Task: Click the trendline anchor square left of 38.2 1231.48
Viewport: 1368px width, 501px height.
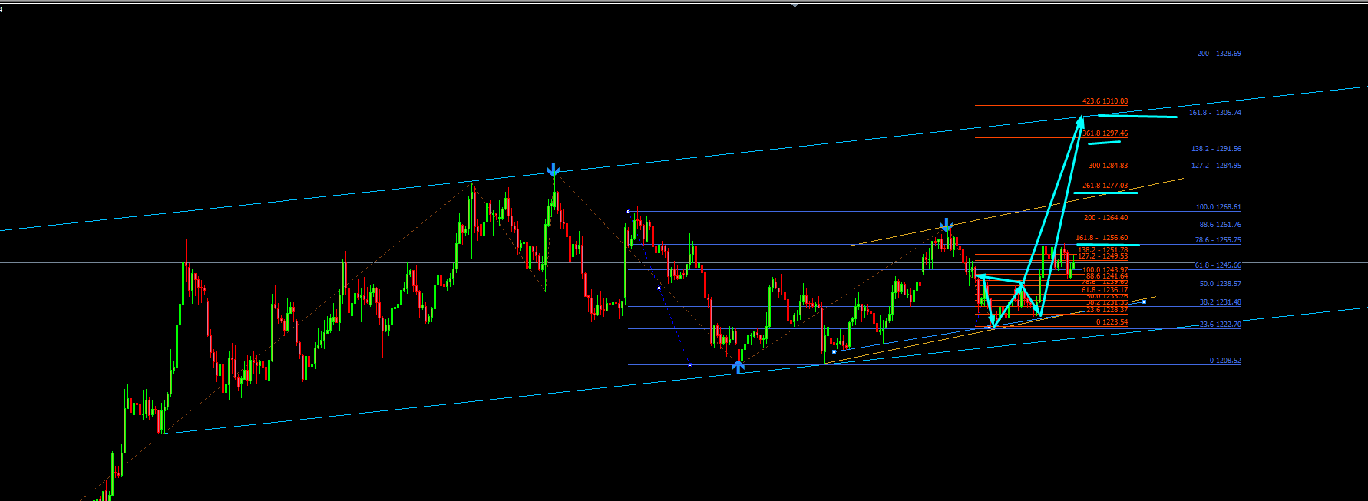Action: click(1144, 302)
